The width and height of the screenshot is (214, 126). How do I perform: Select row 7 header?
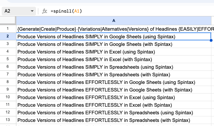pos(8,74)
